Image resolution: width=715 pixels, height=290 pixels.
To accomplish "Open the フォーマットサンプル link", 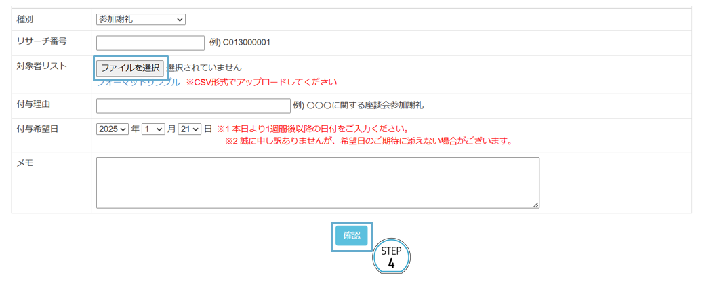I will tap(138, 83).
